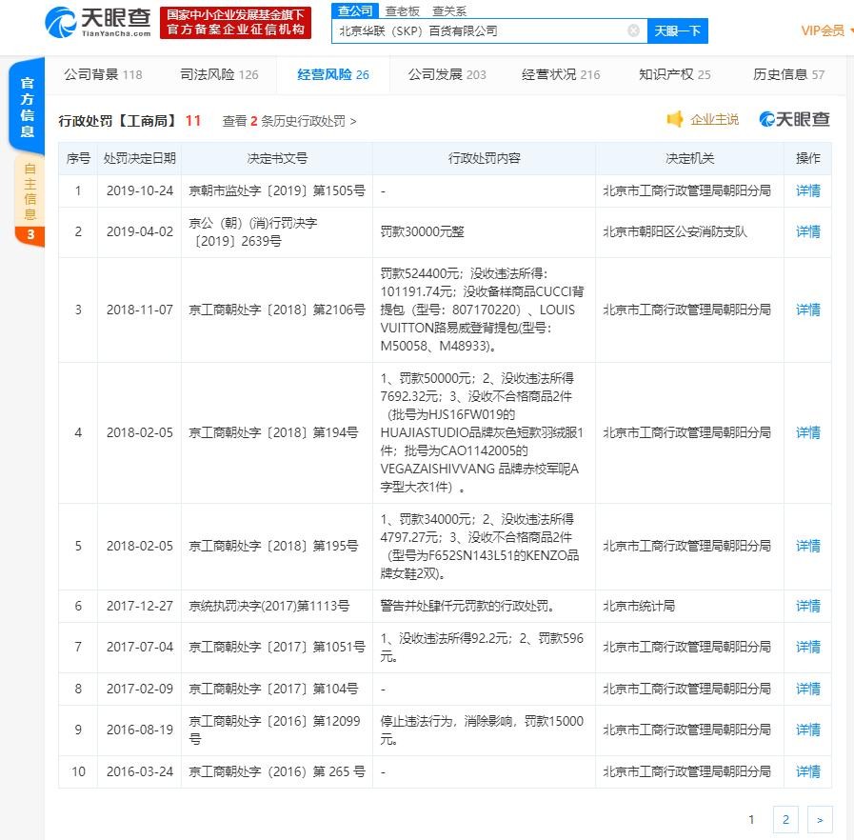Go to page 2 of penalties
Viewport: 854px width, 840px height.
click(x=785, y=819)
